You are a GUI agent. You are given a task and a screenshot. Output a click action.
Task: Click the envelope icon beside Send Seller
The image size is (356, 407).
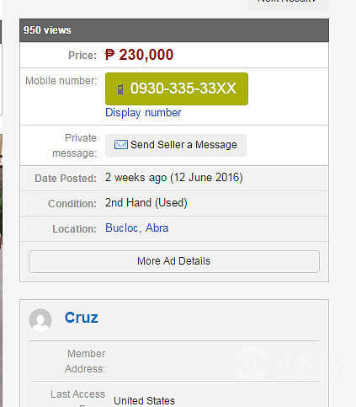(x=121, y=145)
